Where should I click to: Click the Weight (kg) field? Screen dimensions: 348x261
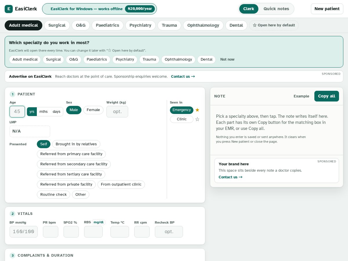tap(117, 112)
